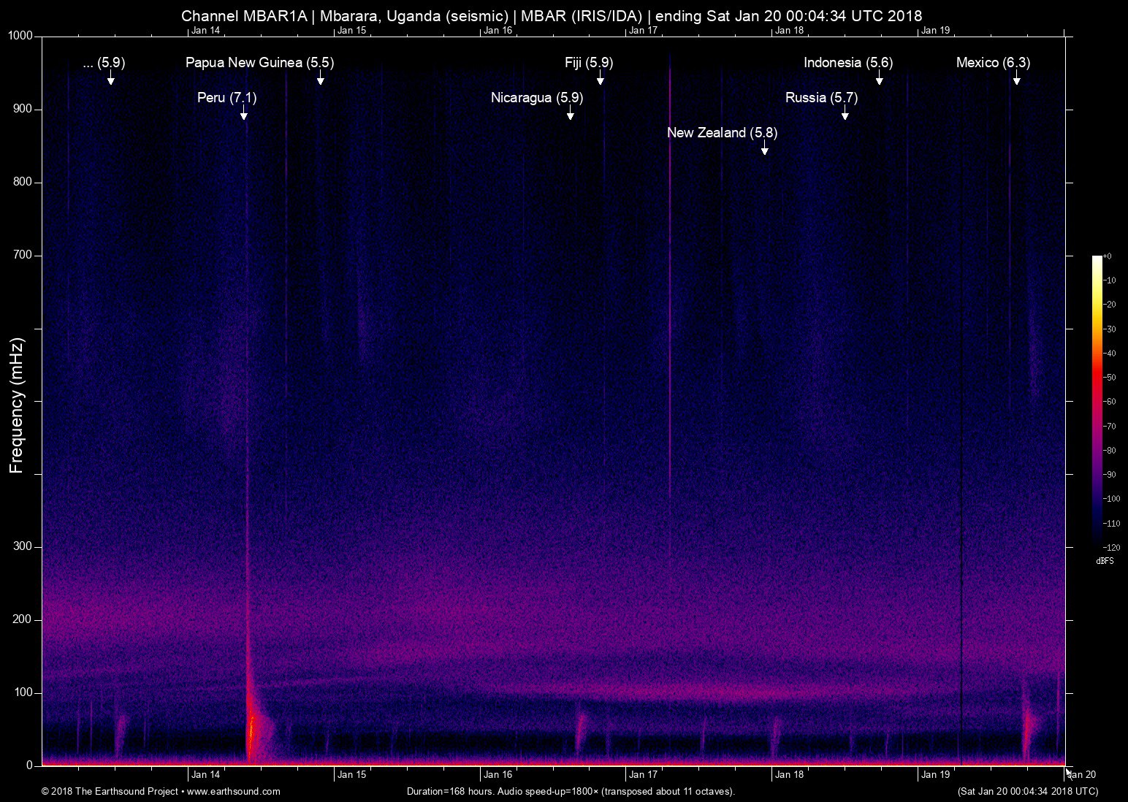Click the arrow under Papua New Guinea label

[x=320, y=79]
